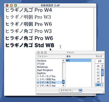Click family list scroll down arrow
The height and width of the screenshot is (102, 109).
[64, 86]
